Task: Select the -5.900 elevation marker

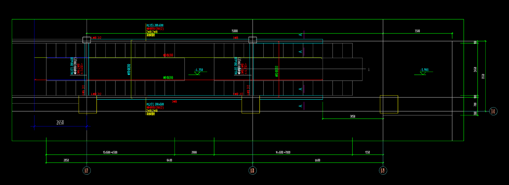Action: tap(424, 71)
